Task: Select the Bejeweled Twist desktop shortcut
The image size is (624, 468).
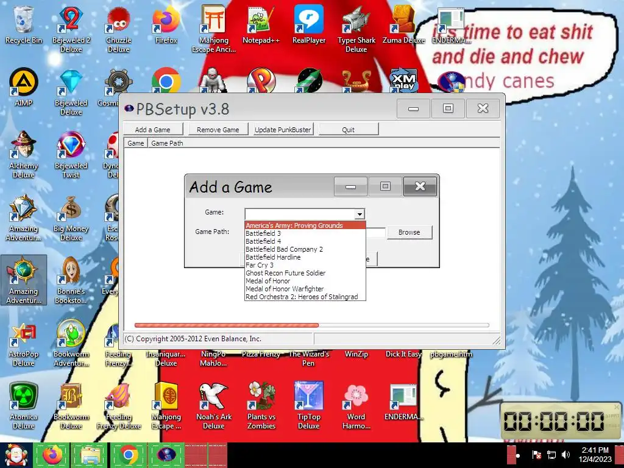Action: pos(71,154)
